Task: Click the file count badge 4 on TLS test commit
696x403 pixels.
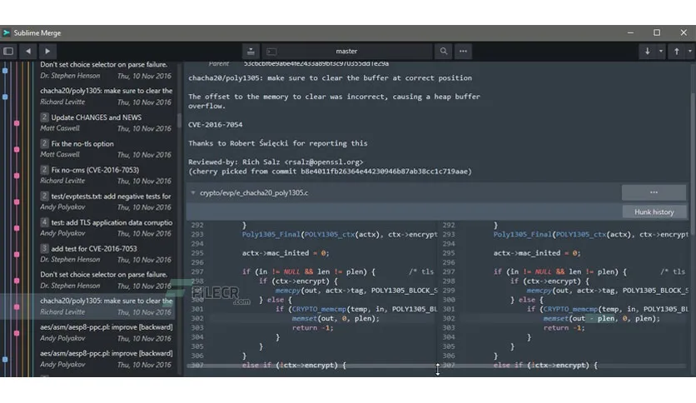Action: 44,222
